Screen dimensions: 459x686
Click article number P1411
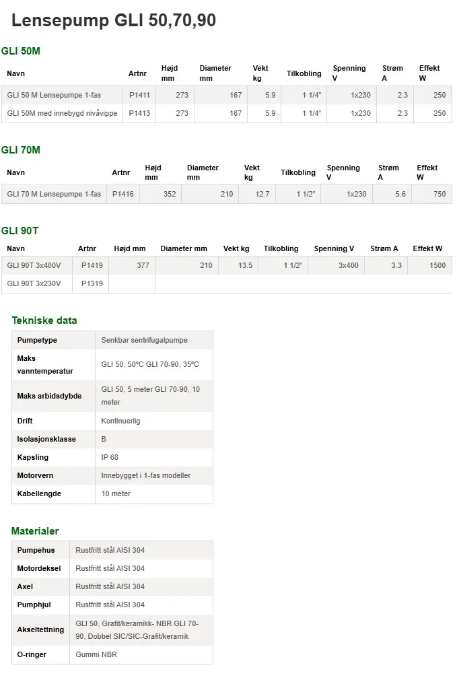[x=139, y=95]
